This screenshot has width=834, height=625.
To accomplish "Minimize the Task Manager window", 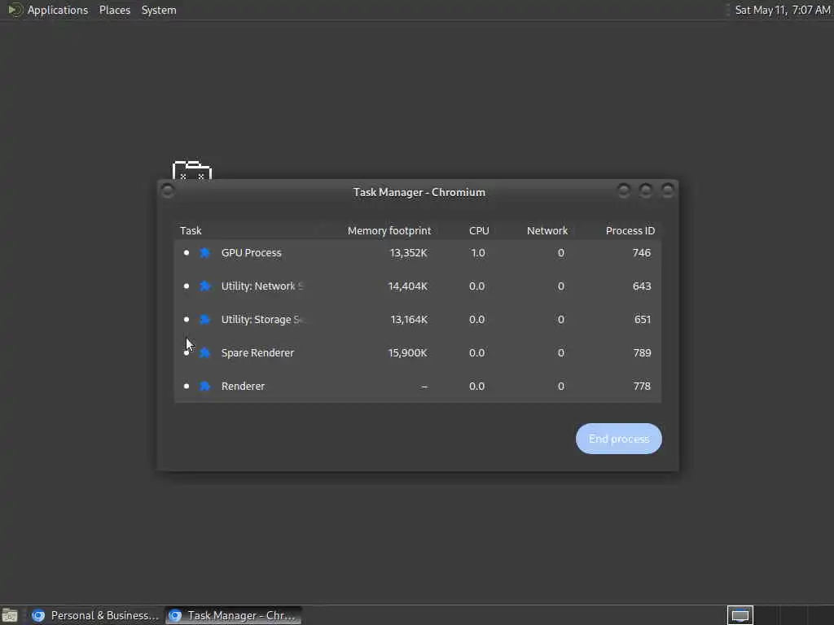I will pos(623,190).
